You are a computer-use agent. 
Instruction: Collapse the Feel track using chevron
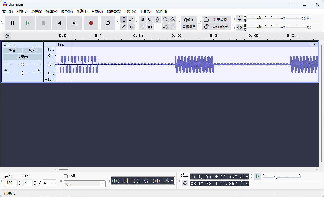pyautogui.click(x=35, y=45)
